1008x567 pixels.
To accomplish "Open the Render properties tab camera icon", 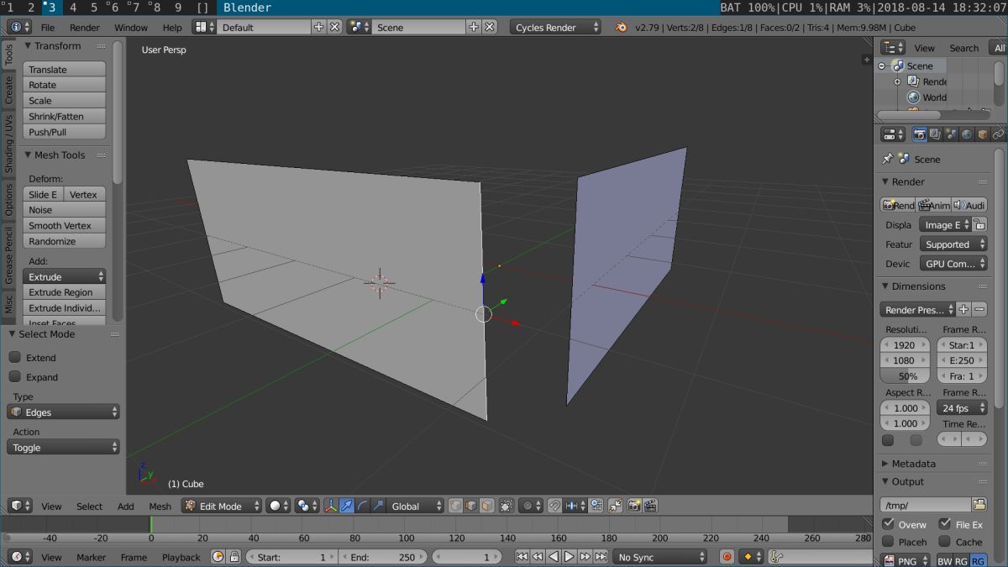I will (920, 134).
